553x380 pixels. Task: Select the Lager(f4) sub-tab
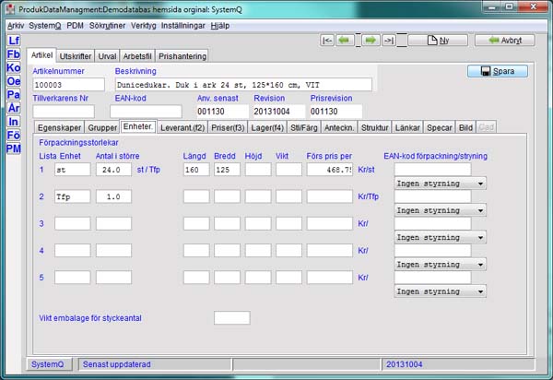[x=267, y=127]
